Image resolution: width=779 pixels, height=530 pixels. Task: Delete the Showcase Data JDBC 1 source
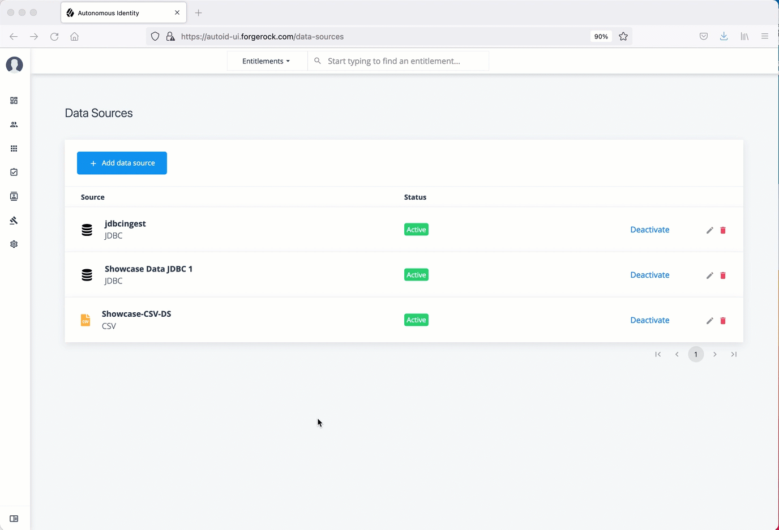723,275
